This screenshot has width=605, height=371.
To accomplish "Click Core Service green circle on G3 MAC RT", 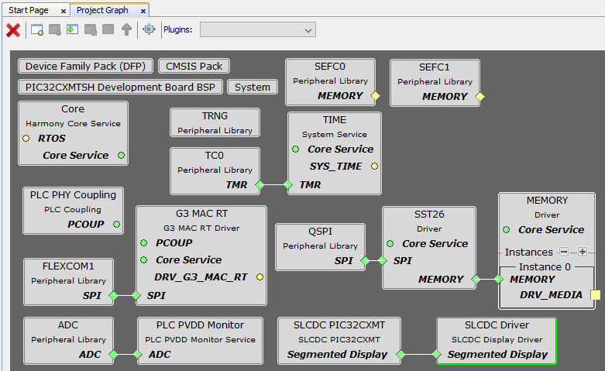I will (144, 260).
